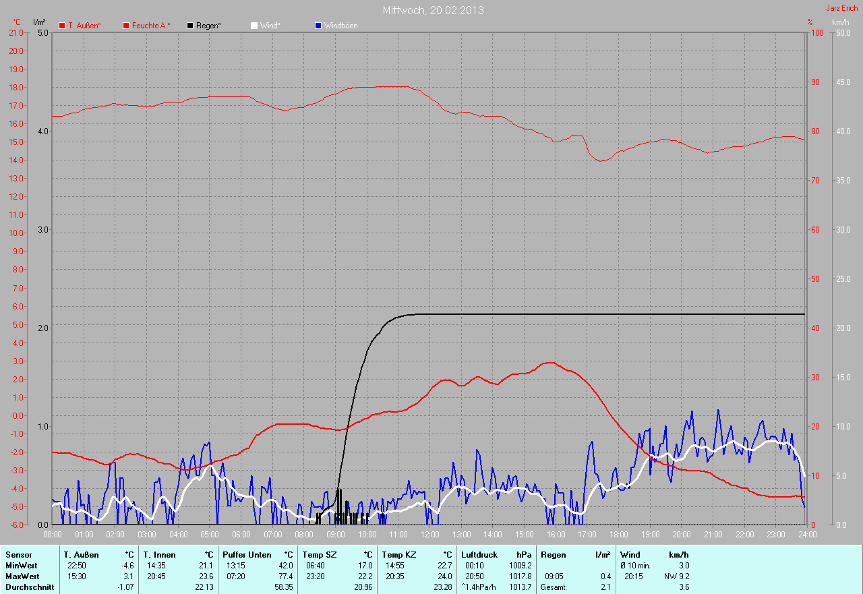Click the 'MinWert' row header
The width and height of the screenshot is (863, 594).
point(22,566)
